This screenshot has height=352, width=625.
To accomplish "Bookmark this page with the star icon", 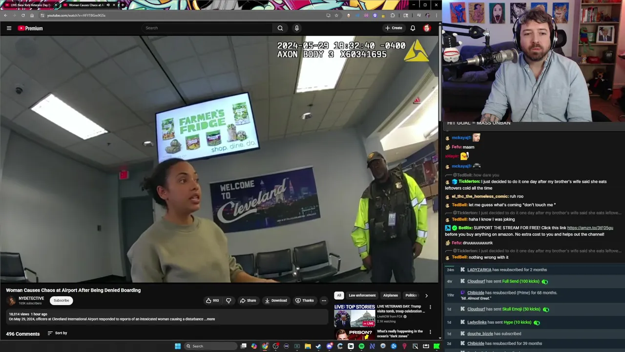I will [336, 15].
